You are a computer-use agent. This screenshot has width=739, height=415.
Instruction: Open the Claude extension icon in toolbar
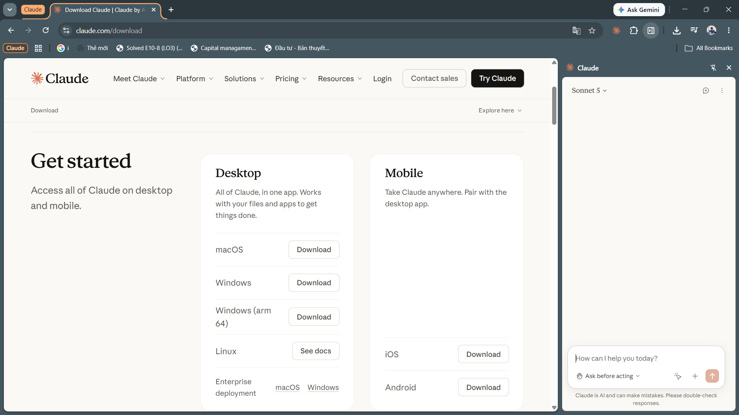(x=616, y=30)
